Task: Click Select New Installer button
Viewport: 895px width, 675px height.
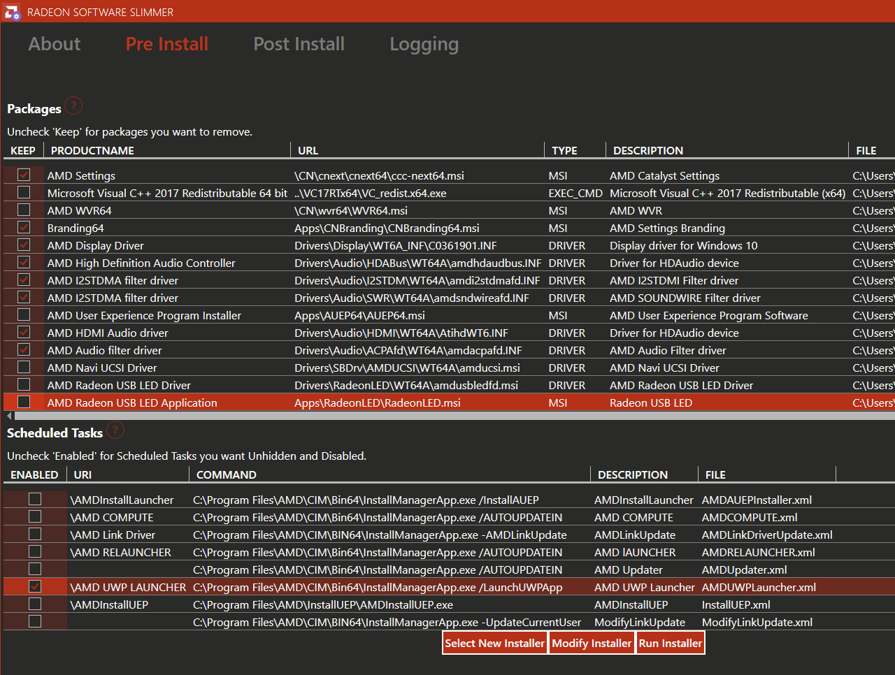Action: pyautogui.click(x=495, y=643)
